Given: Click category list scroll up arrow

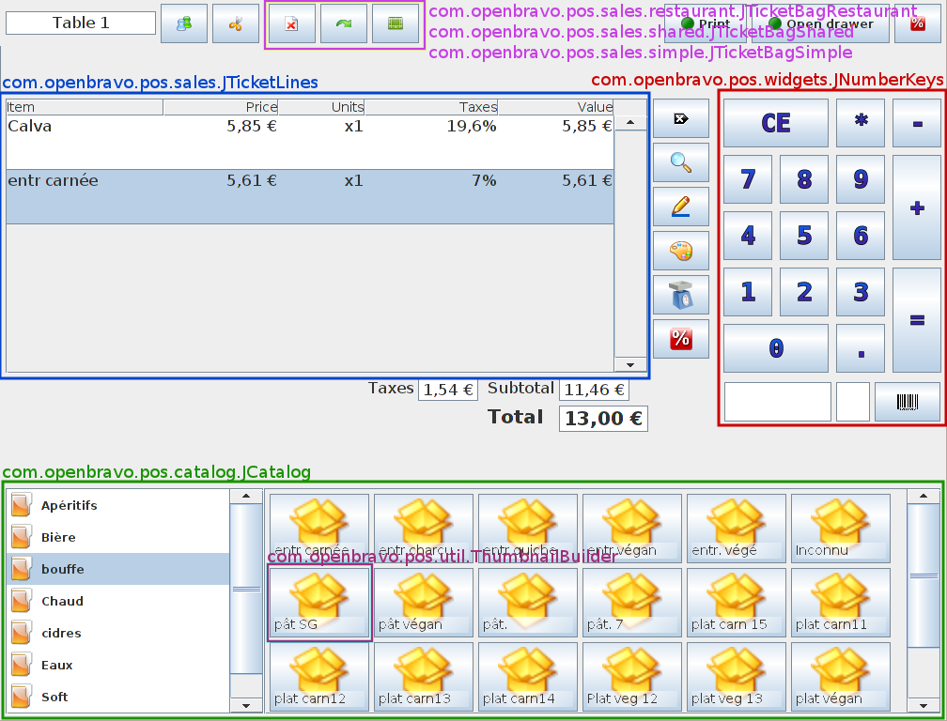Looking at the screenshot, I should pos(246,497).
